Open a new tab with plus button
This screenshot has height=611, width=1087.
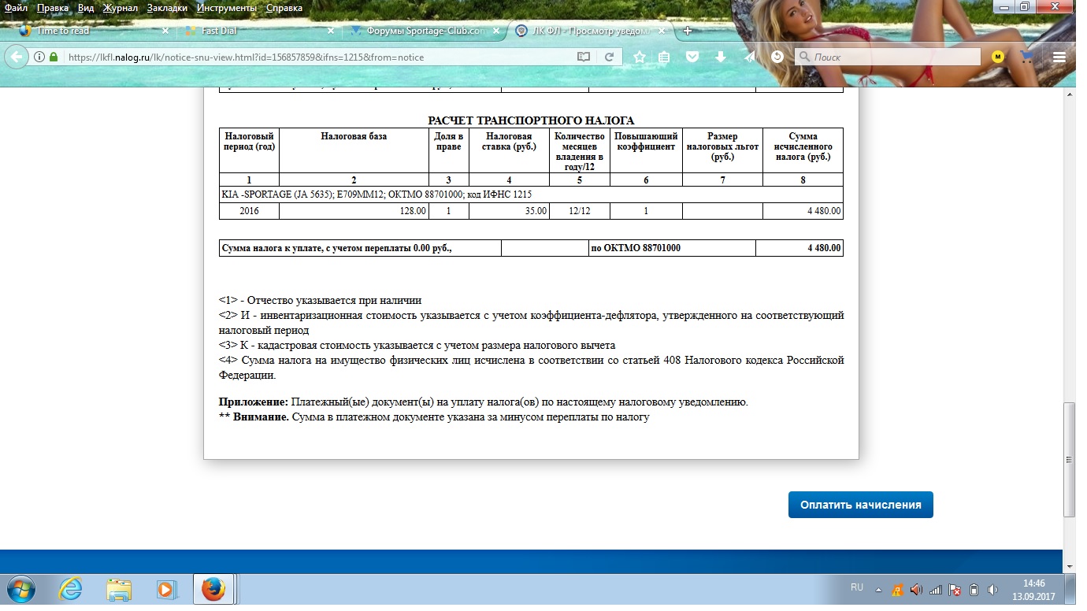pos(688,31)
